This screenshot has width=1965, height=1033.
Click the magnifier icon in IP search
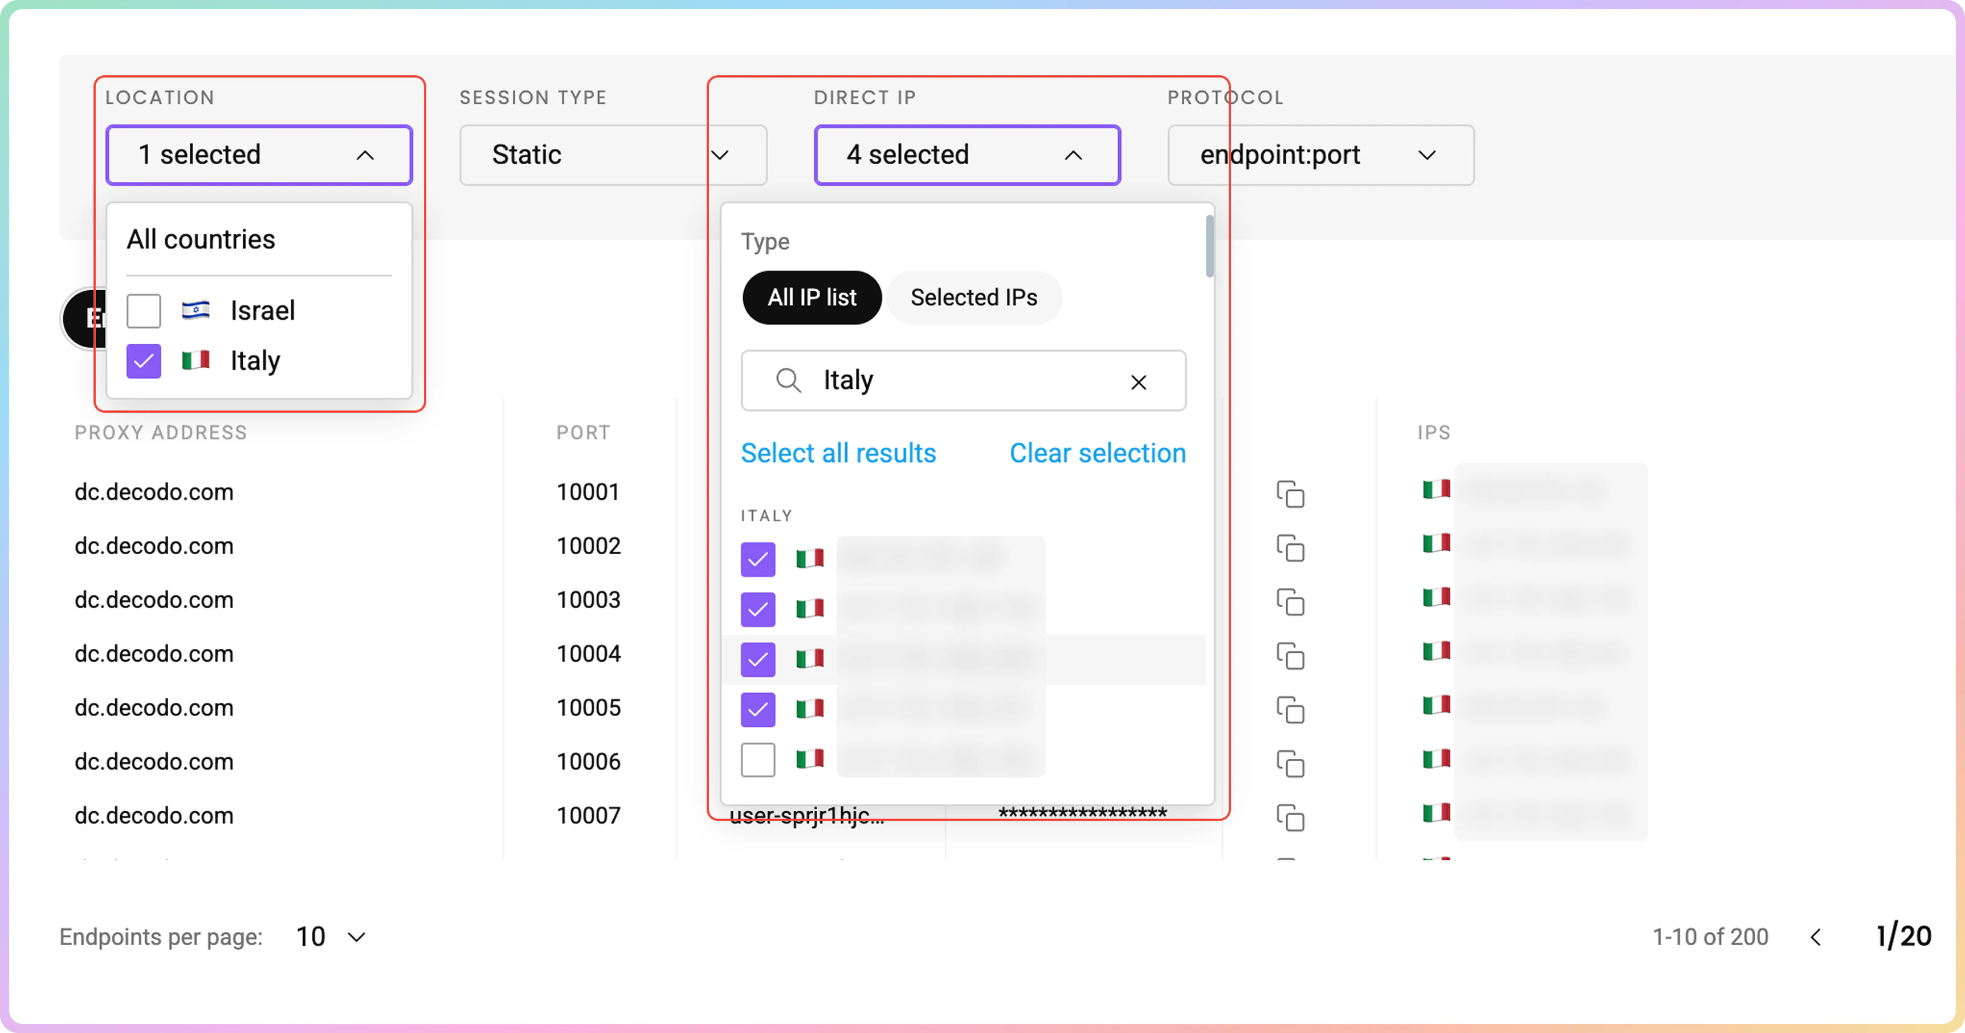pyautogui.click(x=788, y=380)
